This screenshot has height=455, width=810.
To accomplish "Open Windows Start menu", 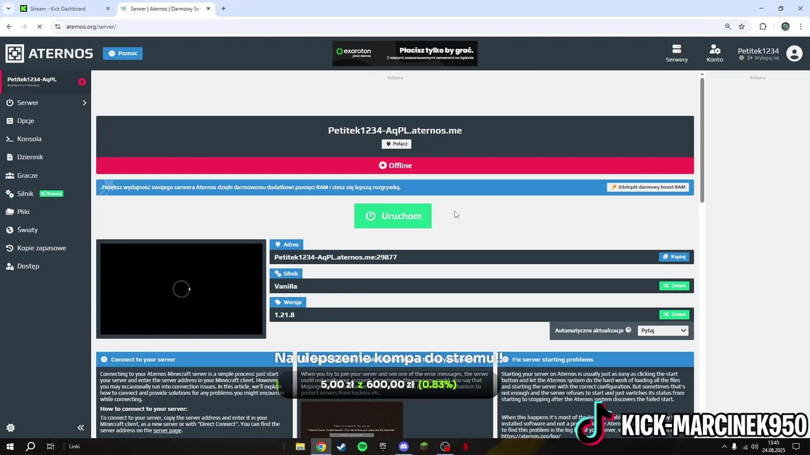I will (10, 446).
